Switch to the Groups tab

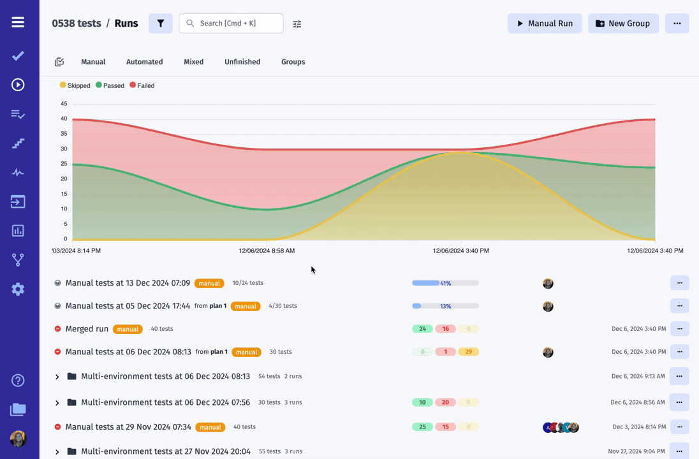(293, 62)
